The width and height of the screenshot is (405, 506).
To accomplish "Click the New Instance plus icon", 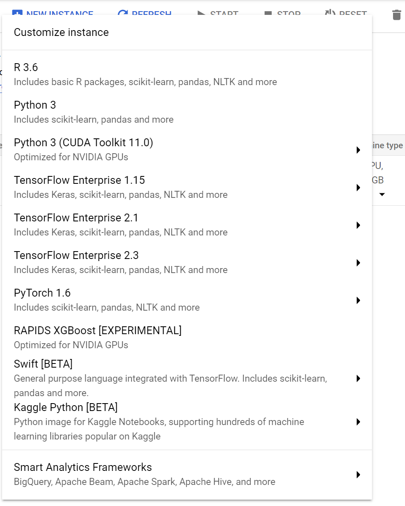I will [x=17, y=14].
